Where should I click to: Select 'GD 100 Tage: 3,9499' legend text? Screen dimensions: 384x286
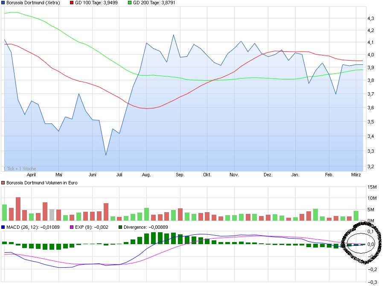pos(96,3)
